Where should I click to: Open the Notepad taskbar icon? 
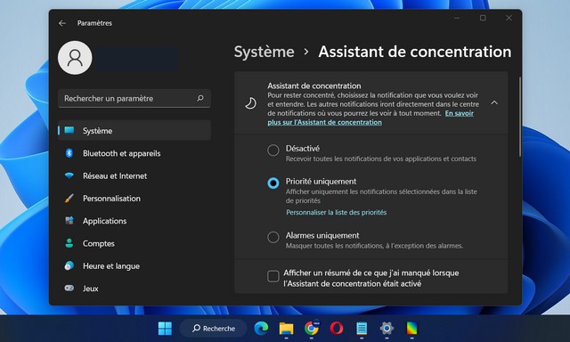(362, 329)
